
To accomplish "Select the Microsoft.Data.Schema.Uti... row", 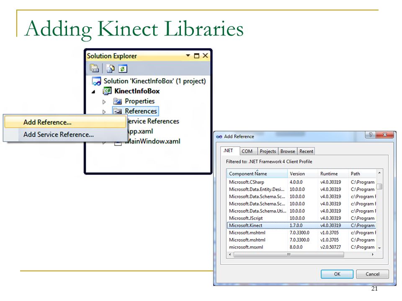I will [301, 211].
